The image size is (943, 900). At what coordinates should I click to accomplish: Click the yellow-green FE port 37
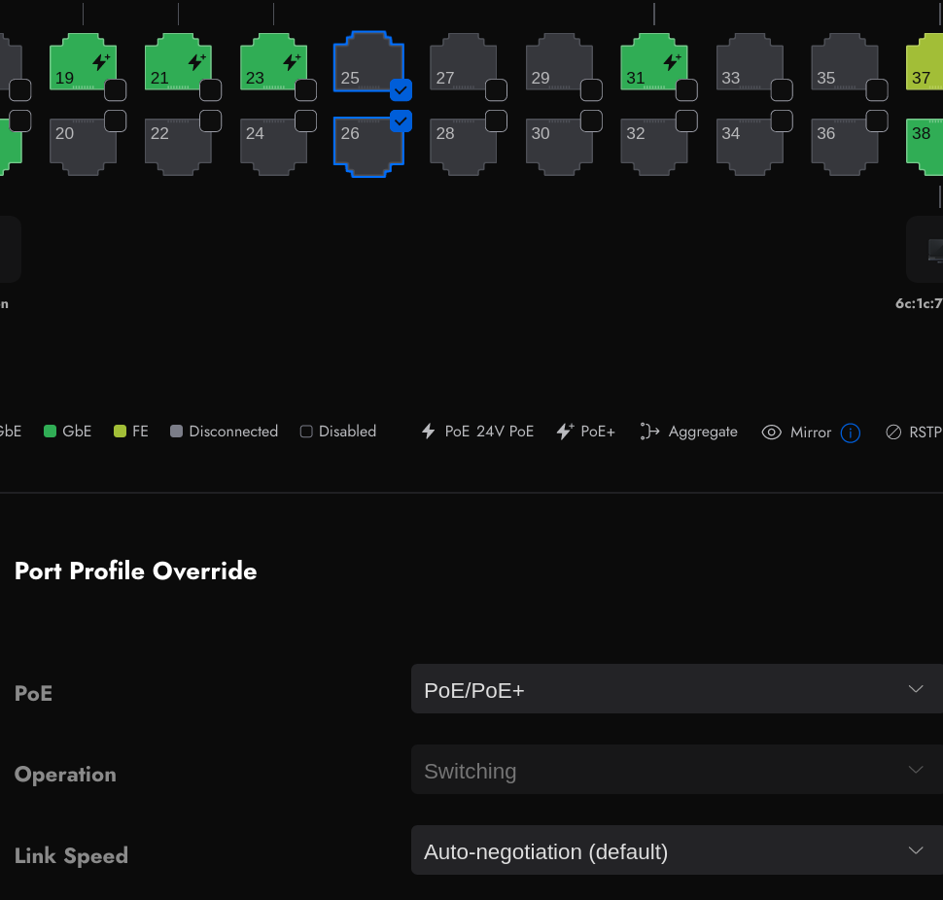click(x=926, y=63)
